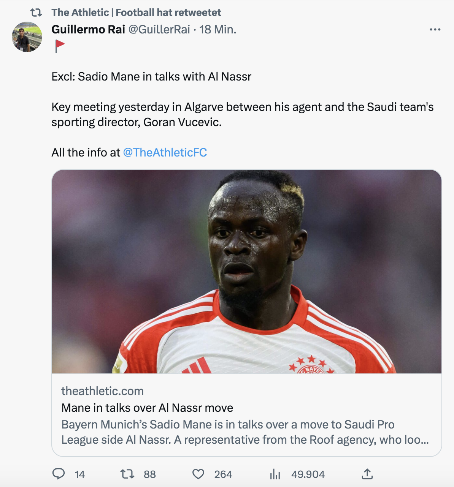This screenshot has width=454, height=487.
Task: Click the small retweet icon above the tweet
Action: [x=36, y=13]
